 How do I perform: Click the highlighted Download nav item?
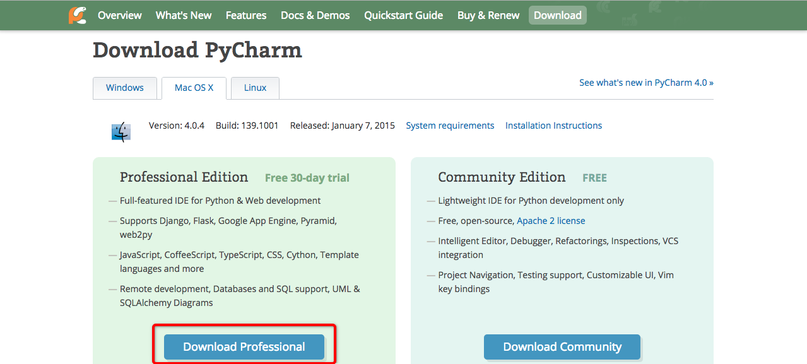click(x=557, y=15)
